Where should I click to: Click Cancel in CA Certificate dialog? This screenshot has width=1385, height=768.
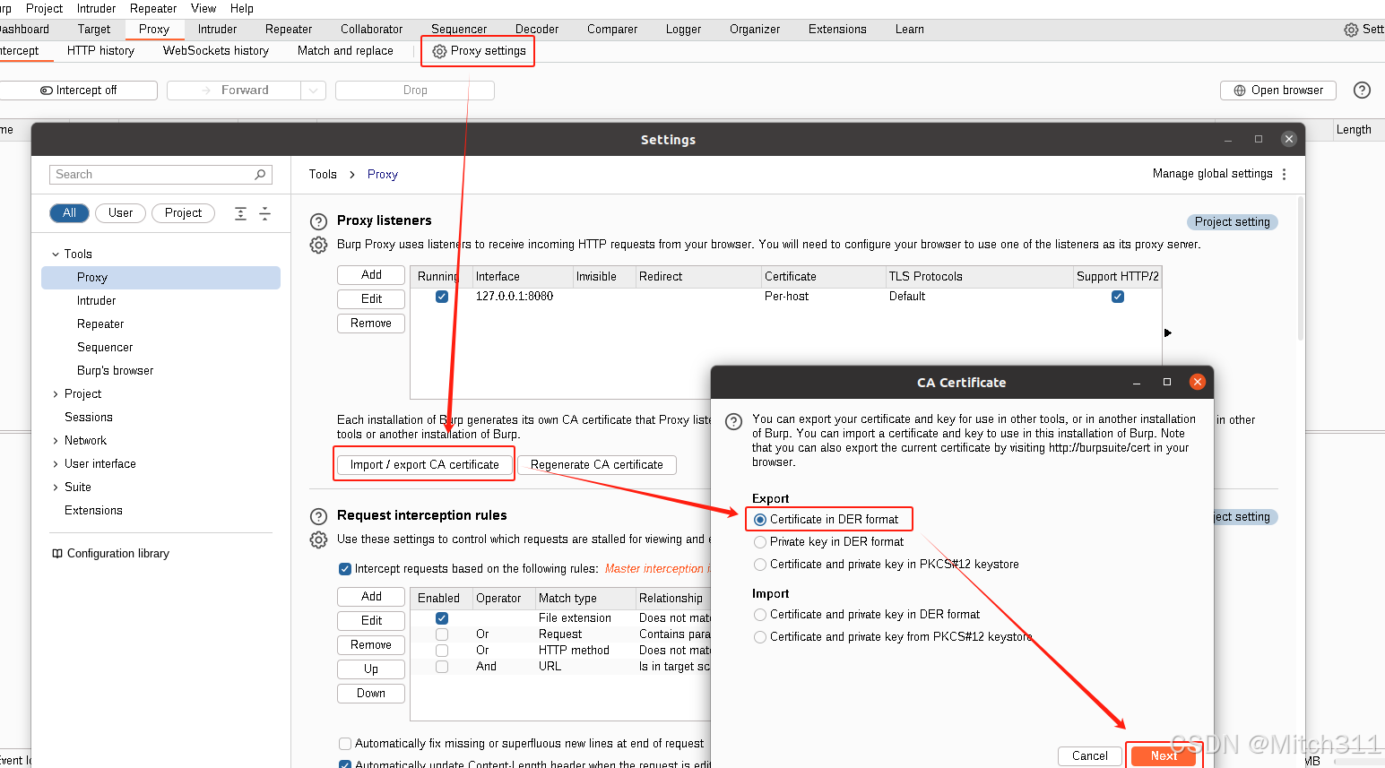[1090, 756]
